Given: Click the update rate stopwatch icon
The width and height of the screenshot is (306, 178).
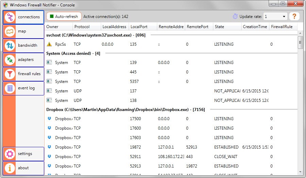Looking at the screenshot, I should point(235,16).
